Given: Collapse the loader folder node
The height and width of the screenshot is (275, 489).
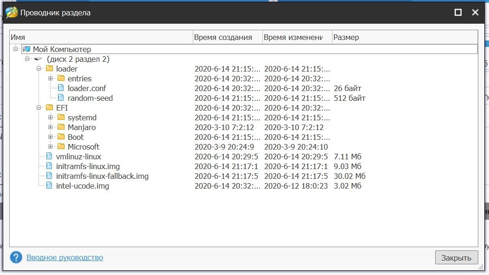Looking at the screenshot, I should point(39,68).
